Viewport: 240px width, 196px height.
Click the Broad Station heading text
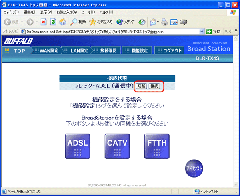point(209,49)
